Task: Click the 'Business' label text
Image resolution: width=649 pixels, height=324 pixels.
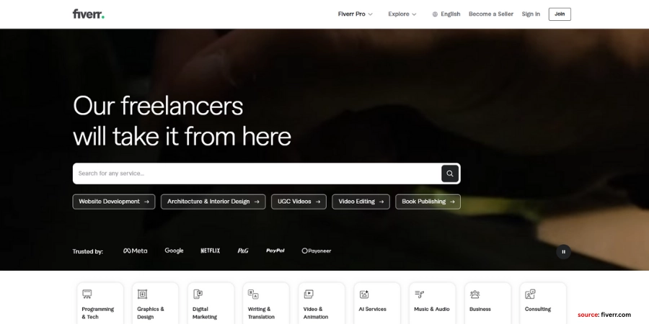Action: coord(480,309)
